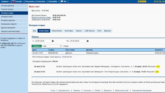Click the phone number +44 1273 964704
This screenshot has height=93, width=165.
click(x=7, y=45)
